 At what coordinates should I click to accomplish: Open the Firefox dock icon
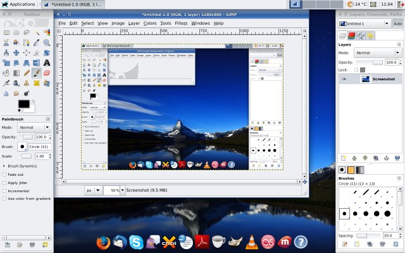click(103, 243)
